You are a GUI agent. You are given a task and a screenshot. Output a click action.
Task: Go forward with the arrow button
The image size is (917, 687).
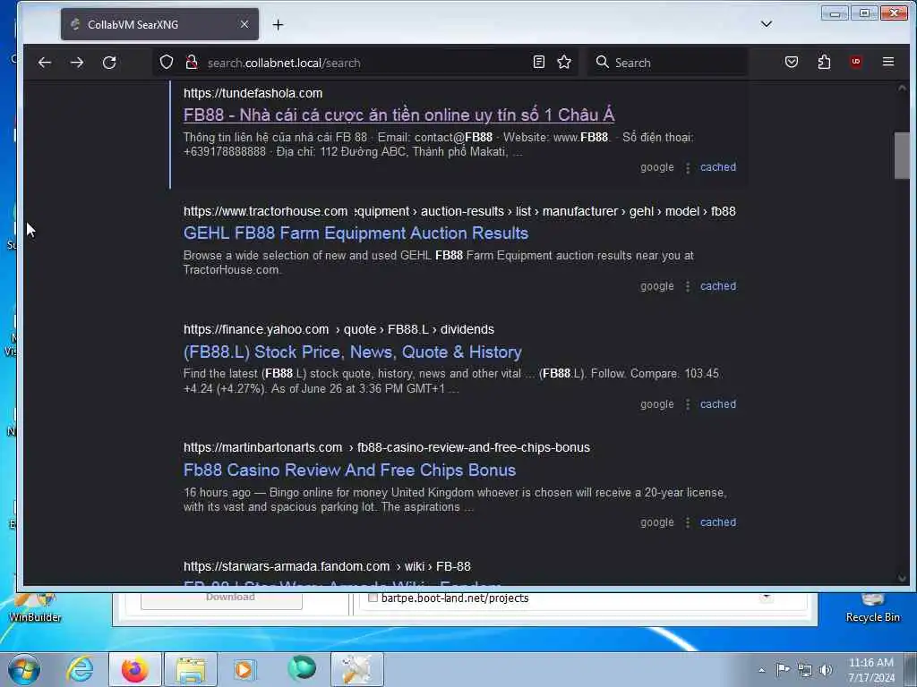tap(77, 63)
